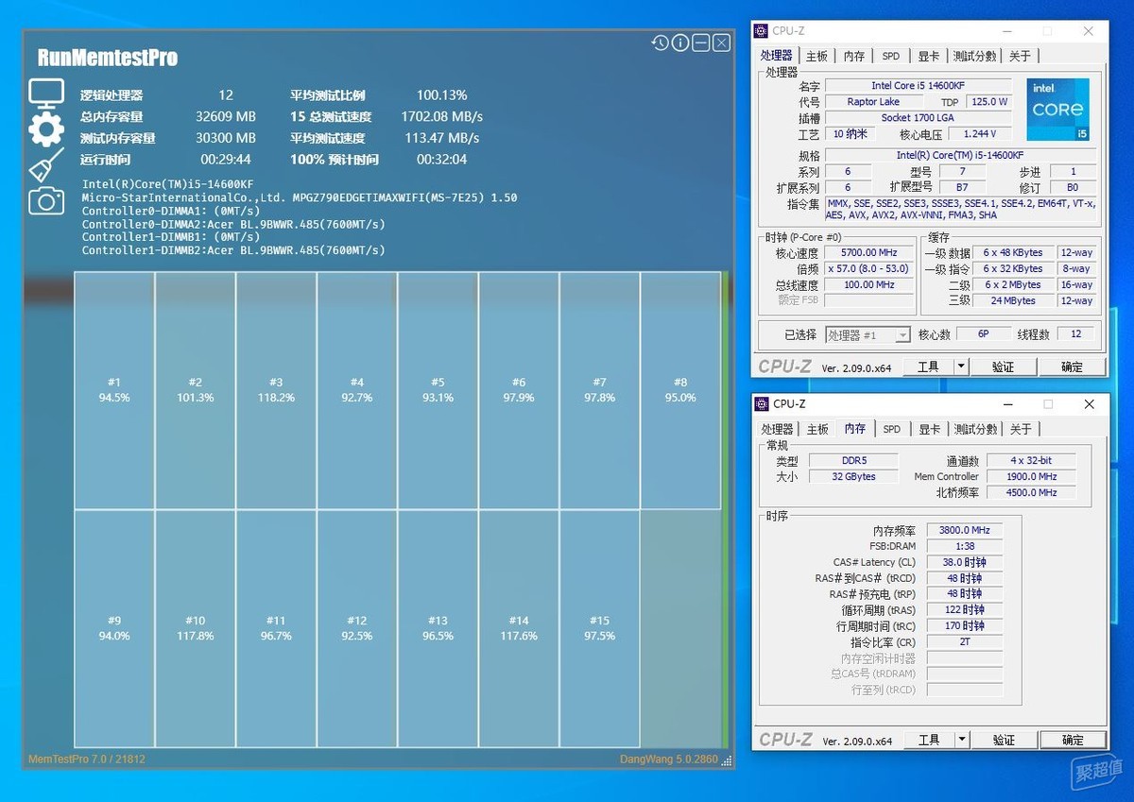Select memtest block #15 at 97.5%
1134x802 pixels.
[x=599, y=629]
